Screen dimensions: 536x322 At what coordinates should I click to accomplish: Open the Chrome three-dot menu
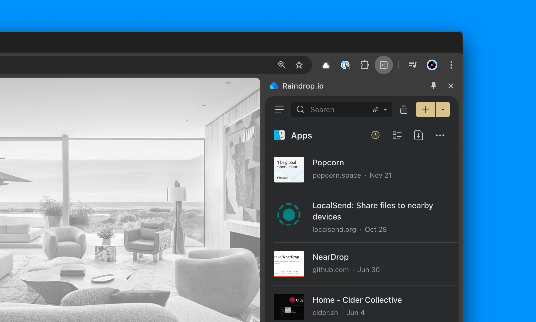coord(451,65)
